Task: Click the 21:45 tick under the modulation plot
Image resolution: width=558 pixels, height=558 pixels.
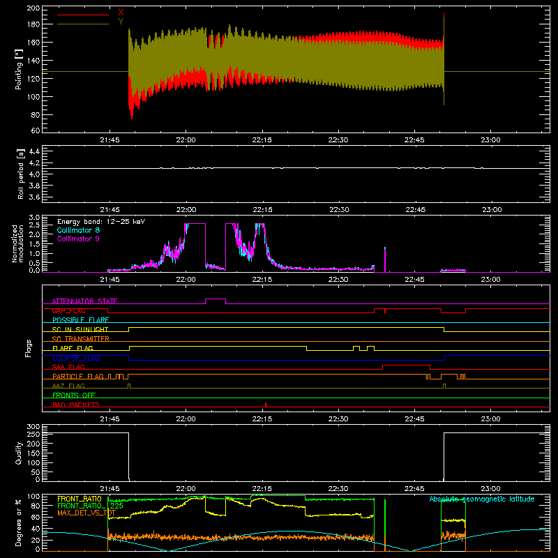Action: (x=110, y=280)
